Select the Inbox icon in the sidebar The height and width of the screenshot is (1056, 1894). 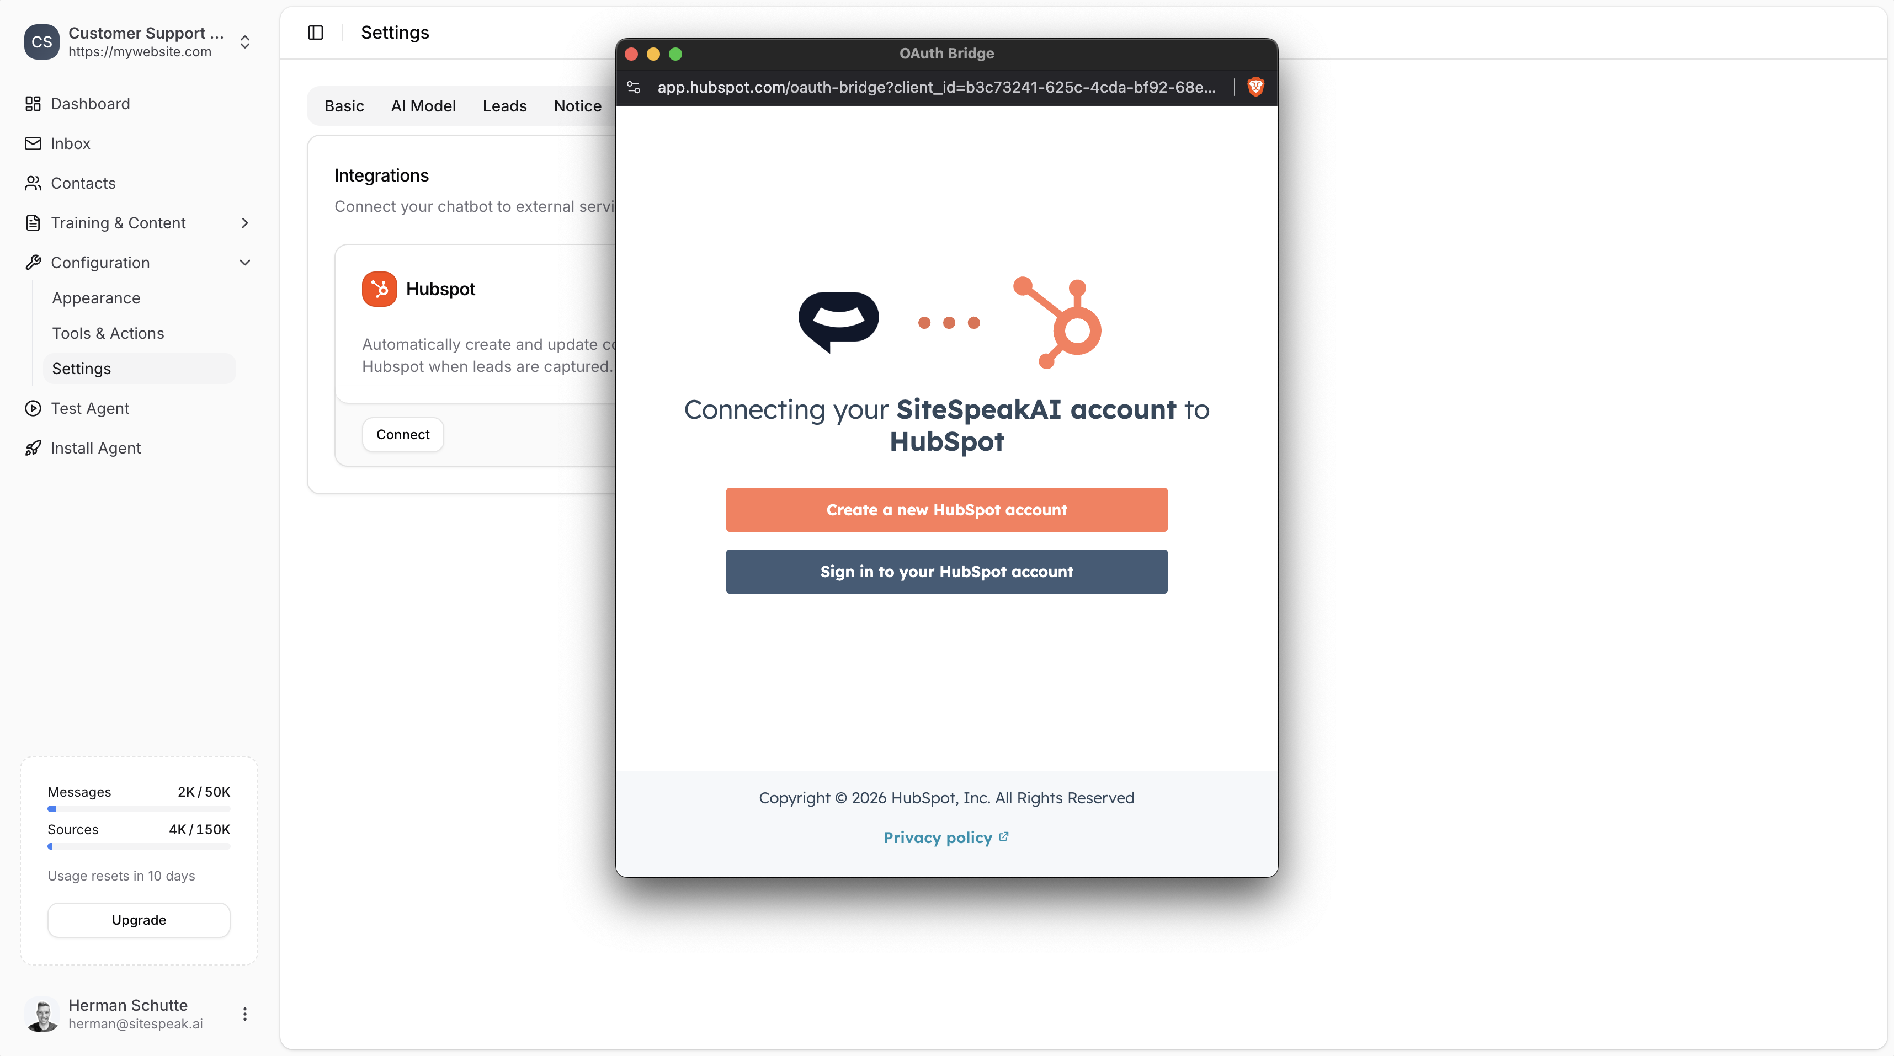point(33,143)
